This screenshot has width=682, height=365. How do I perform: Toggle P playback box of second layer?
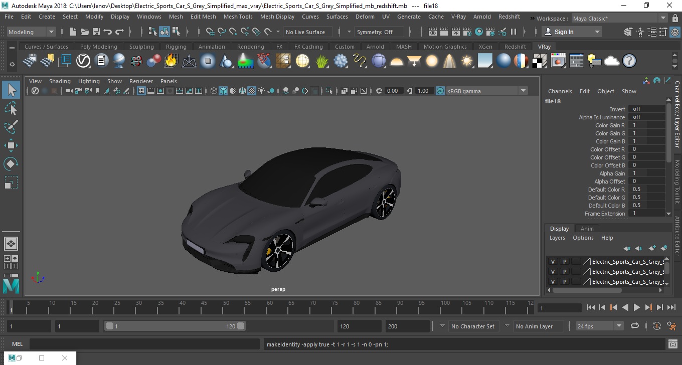[x=564, y=272]
